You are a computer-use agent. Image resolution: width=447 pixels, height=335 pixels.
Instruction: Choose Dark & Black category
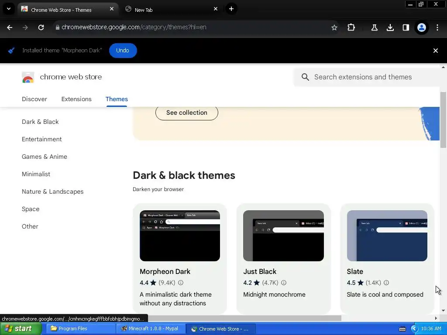(40, 122)
